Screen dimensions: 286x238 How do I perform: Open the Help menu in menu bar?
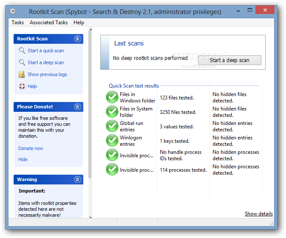coord(79,23)
